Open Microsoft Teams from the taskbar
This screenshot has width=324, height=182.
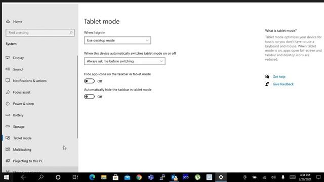pyautogui.click(x=151, y=177)
